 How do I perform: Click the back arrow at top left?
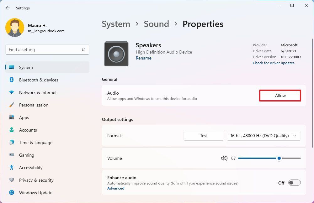pos(8,8)
